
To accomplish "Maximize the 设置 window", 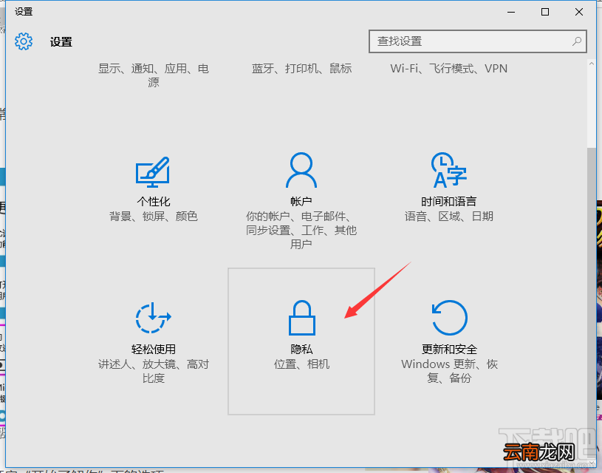I will 545,12.
